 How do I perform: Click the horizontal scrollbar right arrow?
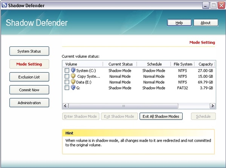click(x=212, y=106)
